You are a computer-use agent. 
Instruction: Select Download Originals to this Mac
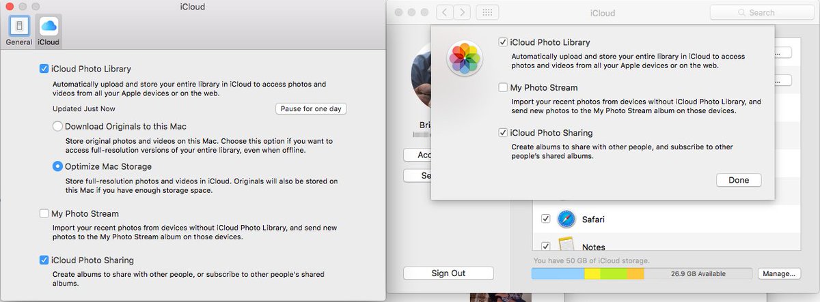[57, 126]
